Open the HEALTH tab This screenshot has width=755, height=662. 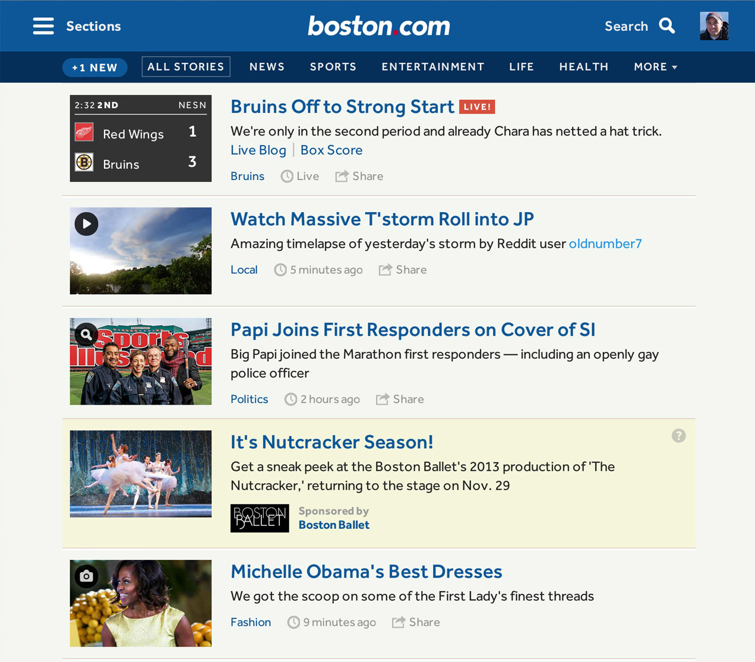pyautogui.click(x=584, y=67)
